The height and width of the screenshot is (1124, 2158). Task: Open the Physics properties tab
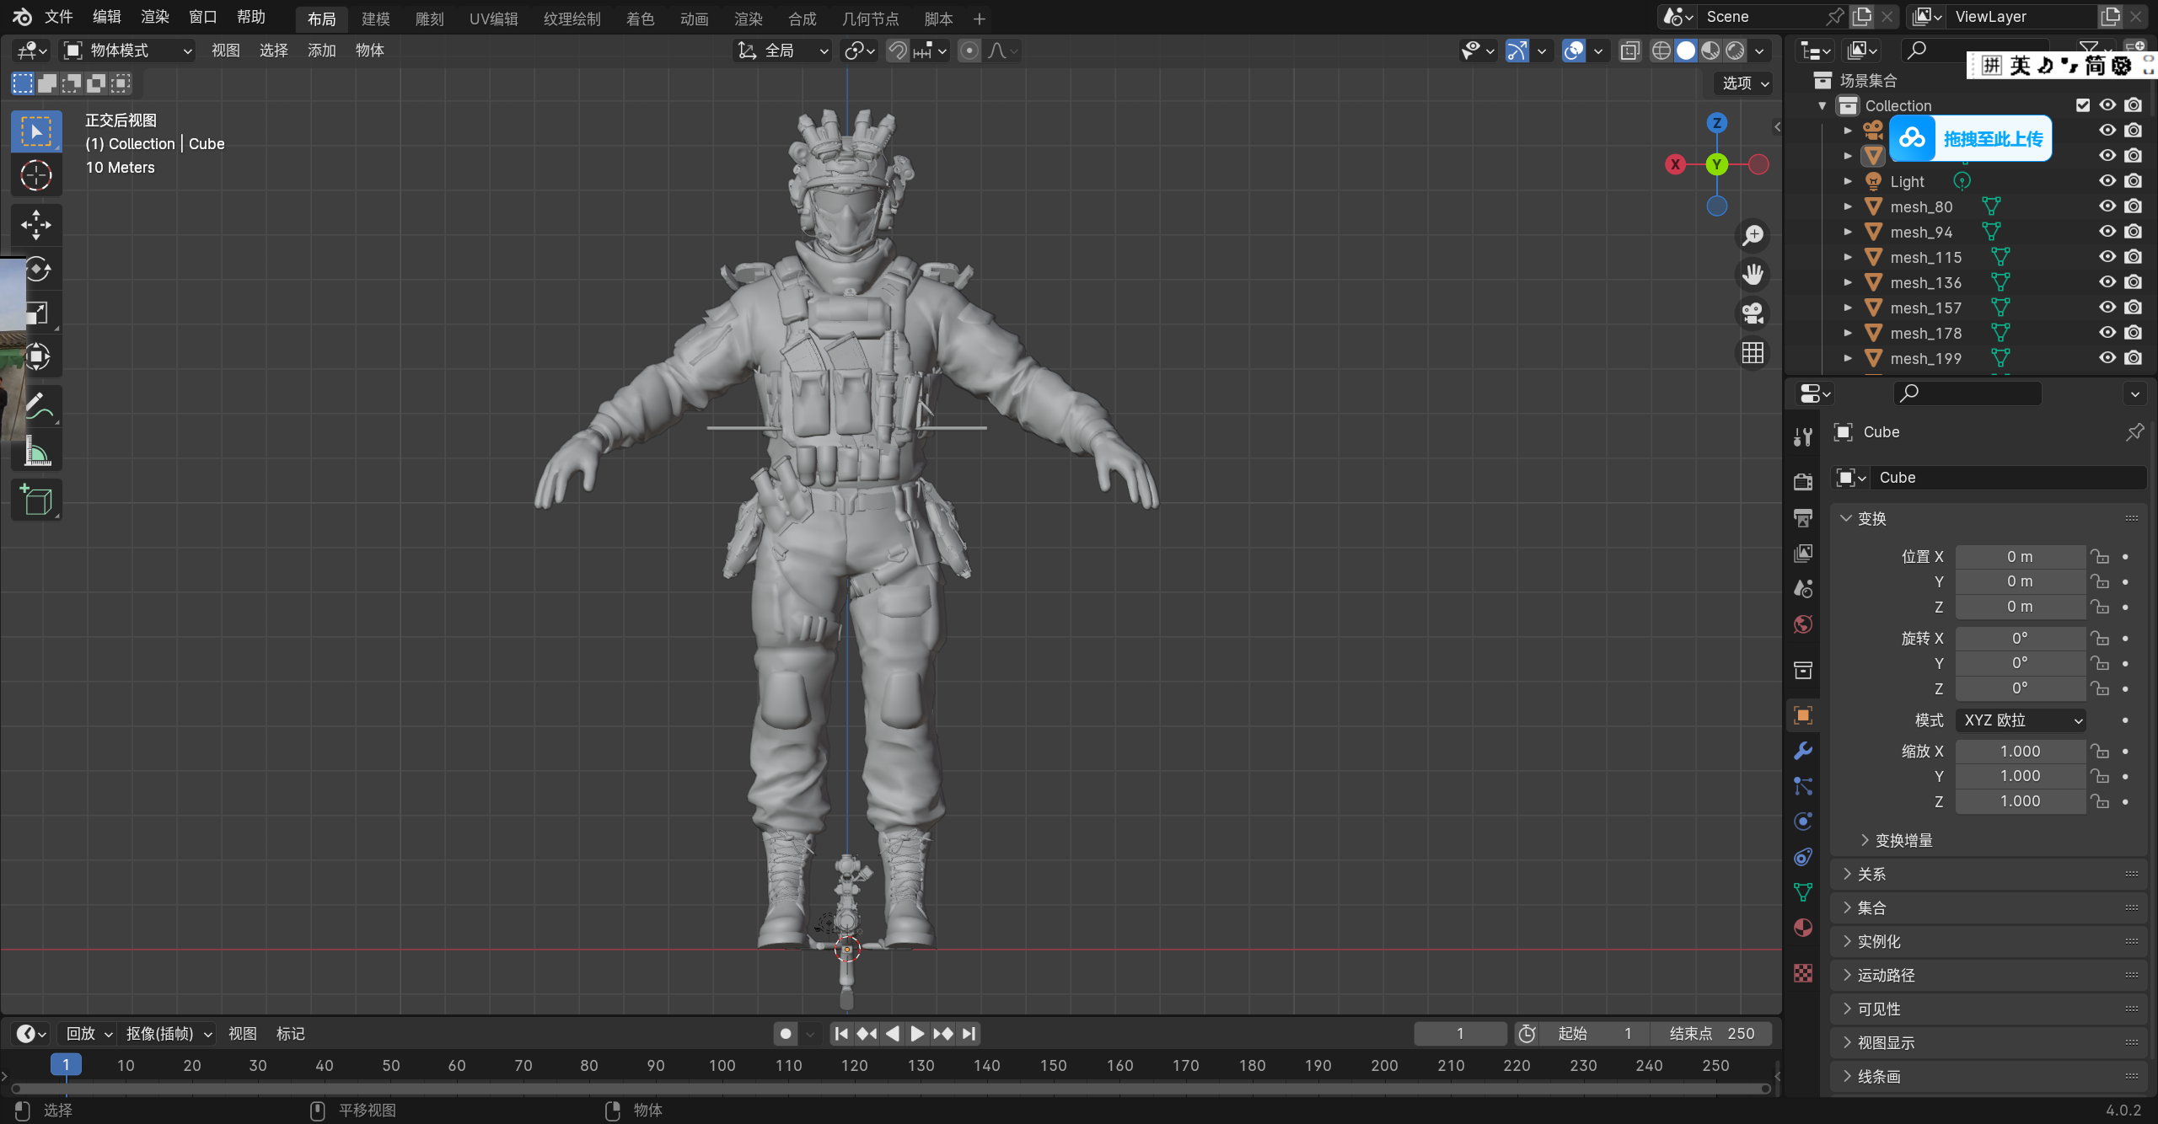(x=1803, y=821)
